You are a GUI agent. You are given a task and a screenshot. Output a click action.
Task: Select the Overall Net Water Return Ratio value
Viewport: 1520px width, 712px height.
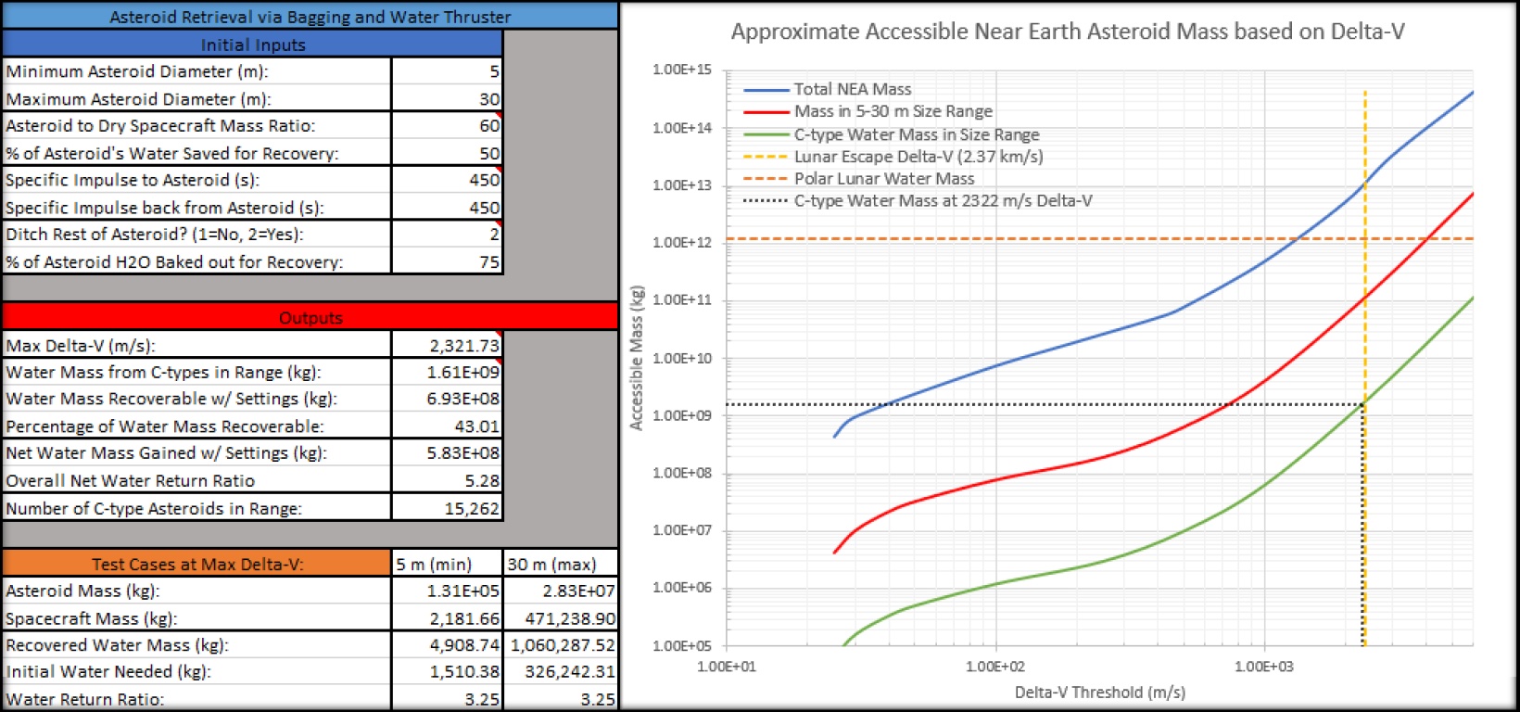pos(447,480)
